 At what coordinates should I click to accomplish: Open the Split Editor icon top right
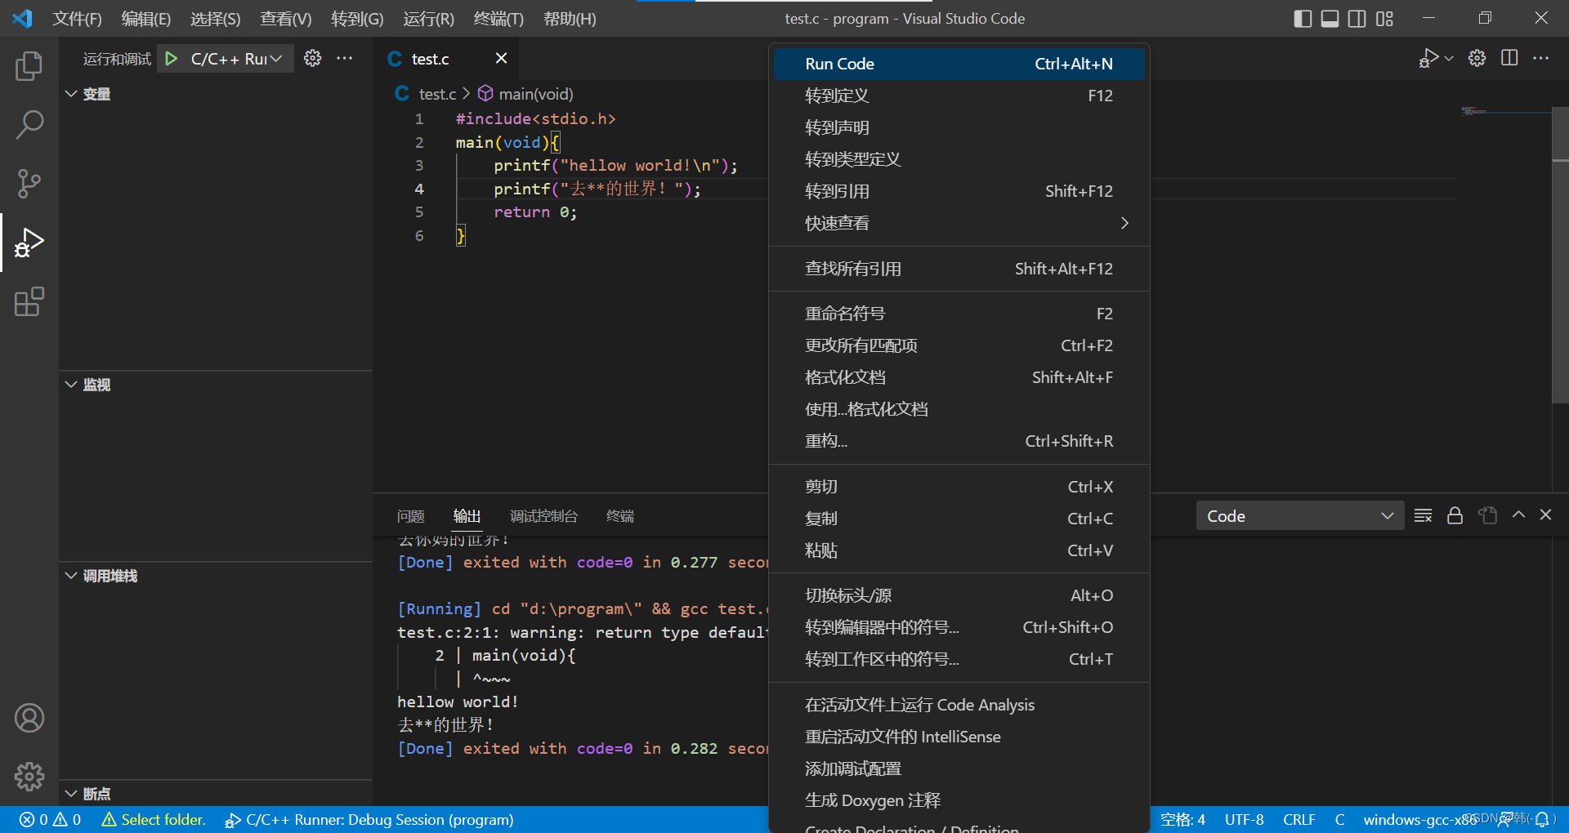[1509, 58]
